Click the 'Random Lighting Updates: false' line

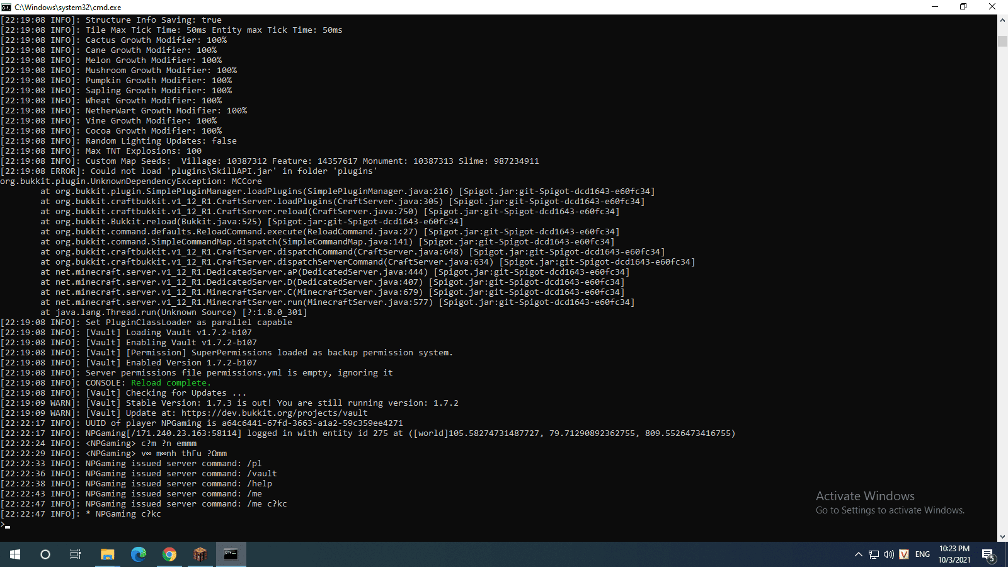tap(118, 141)
